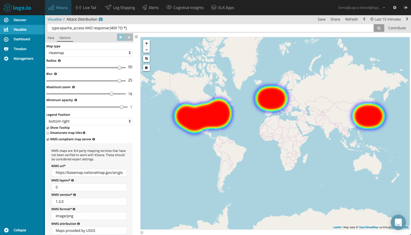Click the Refresh button
Image resolution: width=411 pixels, height=235 pixels.
click(x=351, y=19)
